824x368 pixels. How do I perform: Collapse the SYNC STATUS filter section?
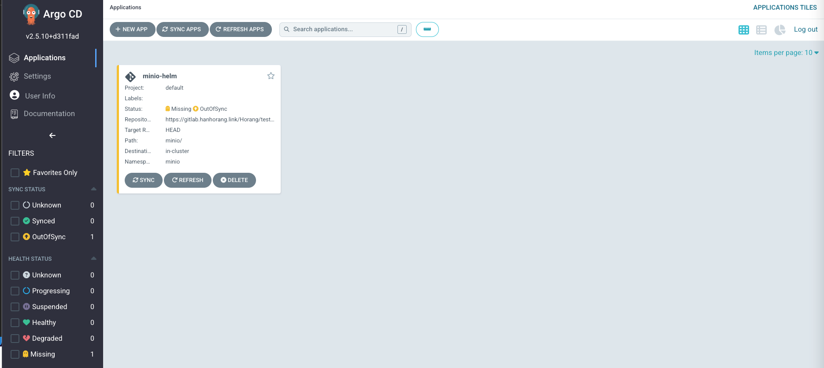(93, 189)
